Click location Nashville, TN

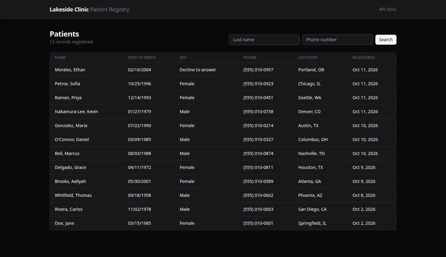click(x=311, y=154)
